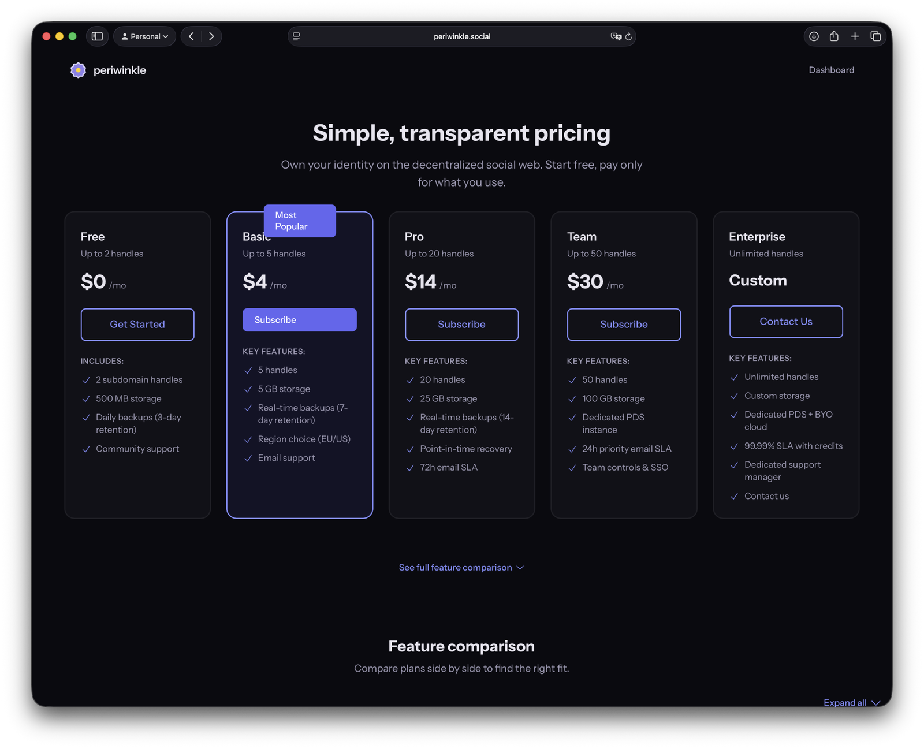The image size is (924, 749).
Task: Click the Share icon in the browser toolbar
Action: (x=834, y=36)
